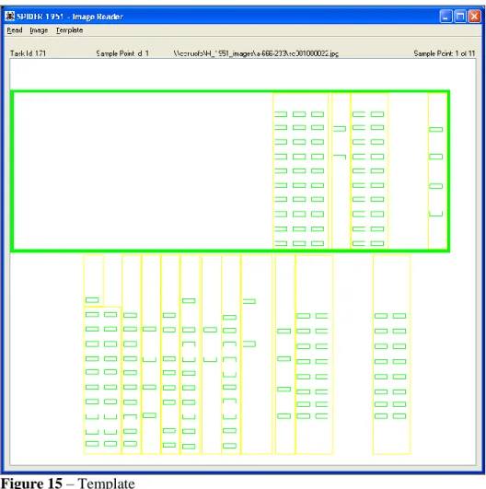Click the image file path ending in .jpg
The image size is (486, 489).
256,53
